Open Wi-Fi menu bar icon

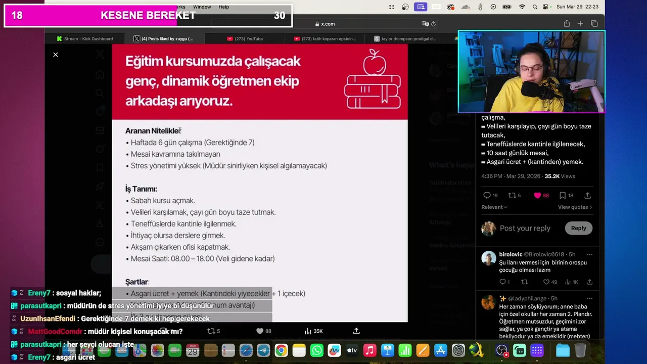click(522, 7)
